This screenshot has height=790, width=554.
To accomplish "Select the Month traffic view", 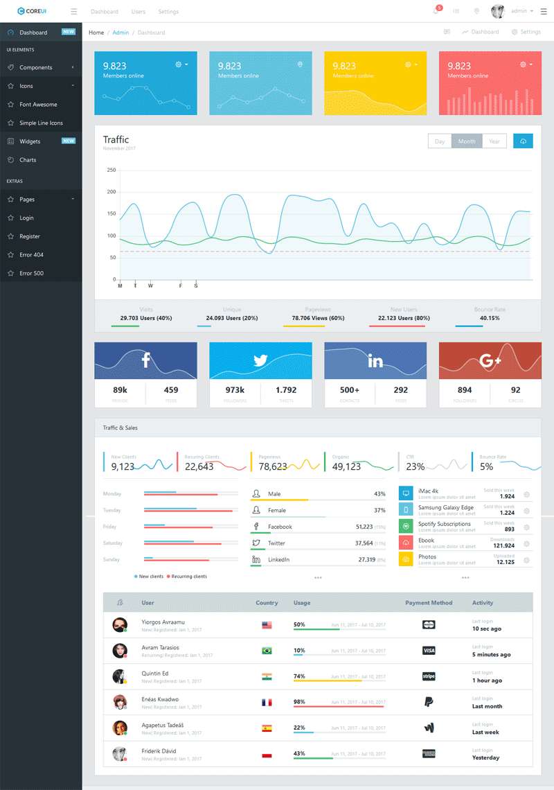I will [x=467, y=141].
